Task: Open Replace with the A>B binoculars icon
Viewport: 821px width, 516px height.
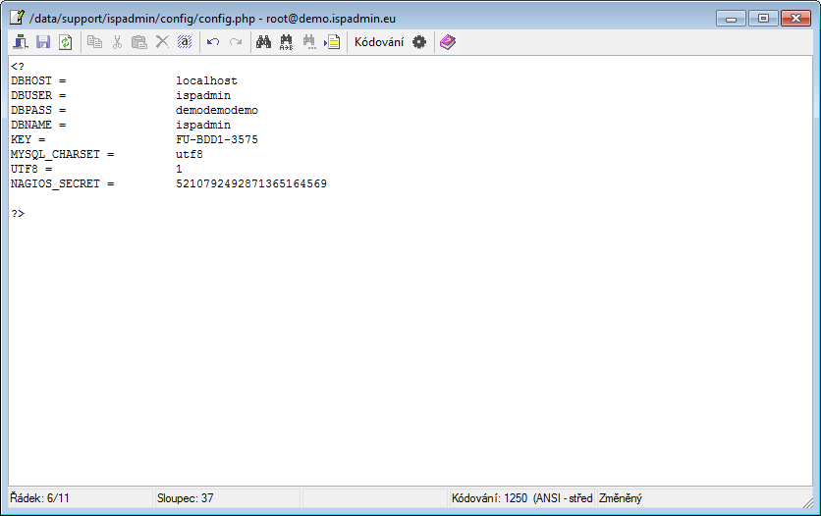Action: 287,42
